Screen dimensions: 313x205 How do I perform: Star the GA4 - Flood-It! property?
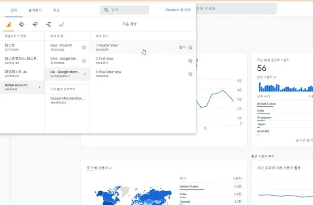pos(84,47)
